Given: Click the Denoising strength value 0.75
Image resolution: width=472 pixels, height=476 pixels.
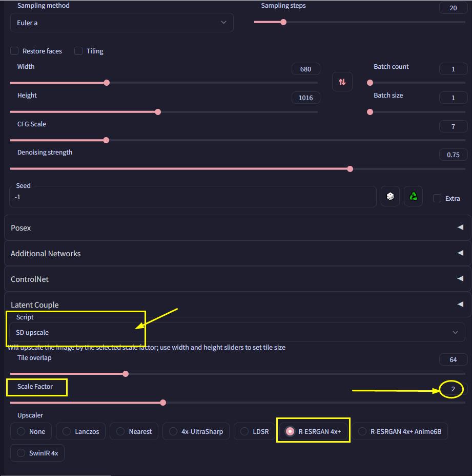Looking at the screenshot, I should pyautogui.click(x=453, y=155).
